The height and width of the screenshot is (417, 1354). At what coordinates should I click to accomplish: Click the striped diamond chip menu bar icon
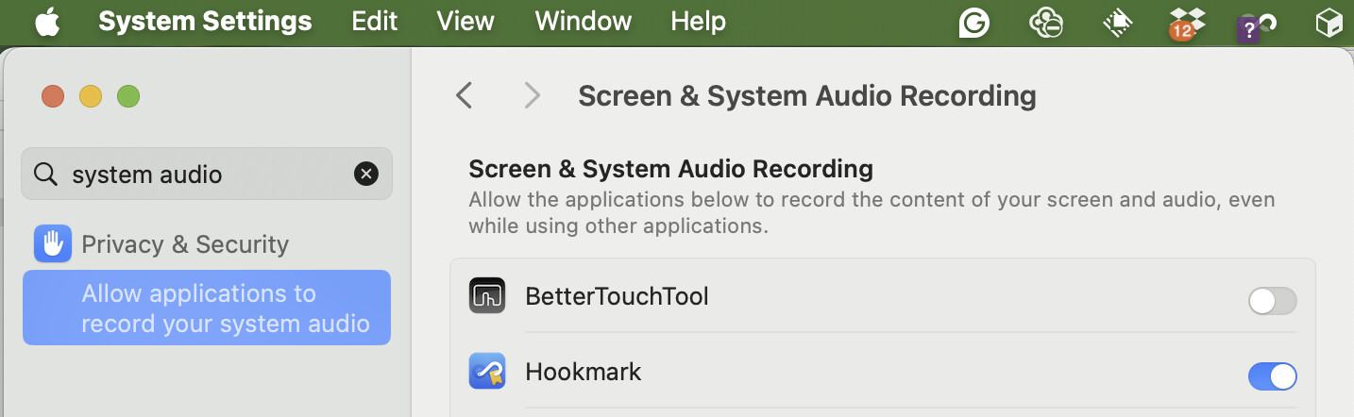[1118, 22]
